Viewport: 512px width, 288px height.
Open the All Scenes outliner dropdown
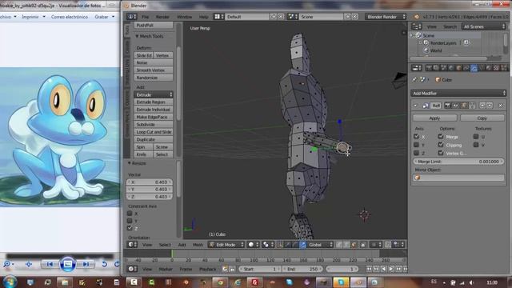click(x=484, y=26)
